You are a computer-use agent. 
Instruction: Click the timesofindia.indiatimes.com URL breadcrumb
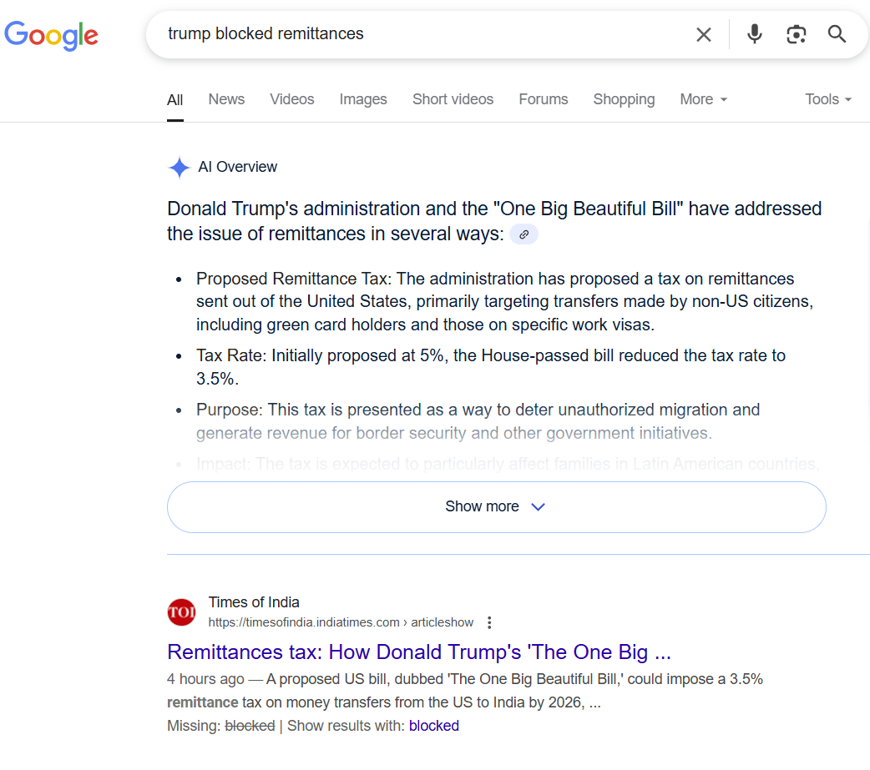coord(341,622)
